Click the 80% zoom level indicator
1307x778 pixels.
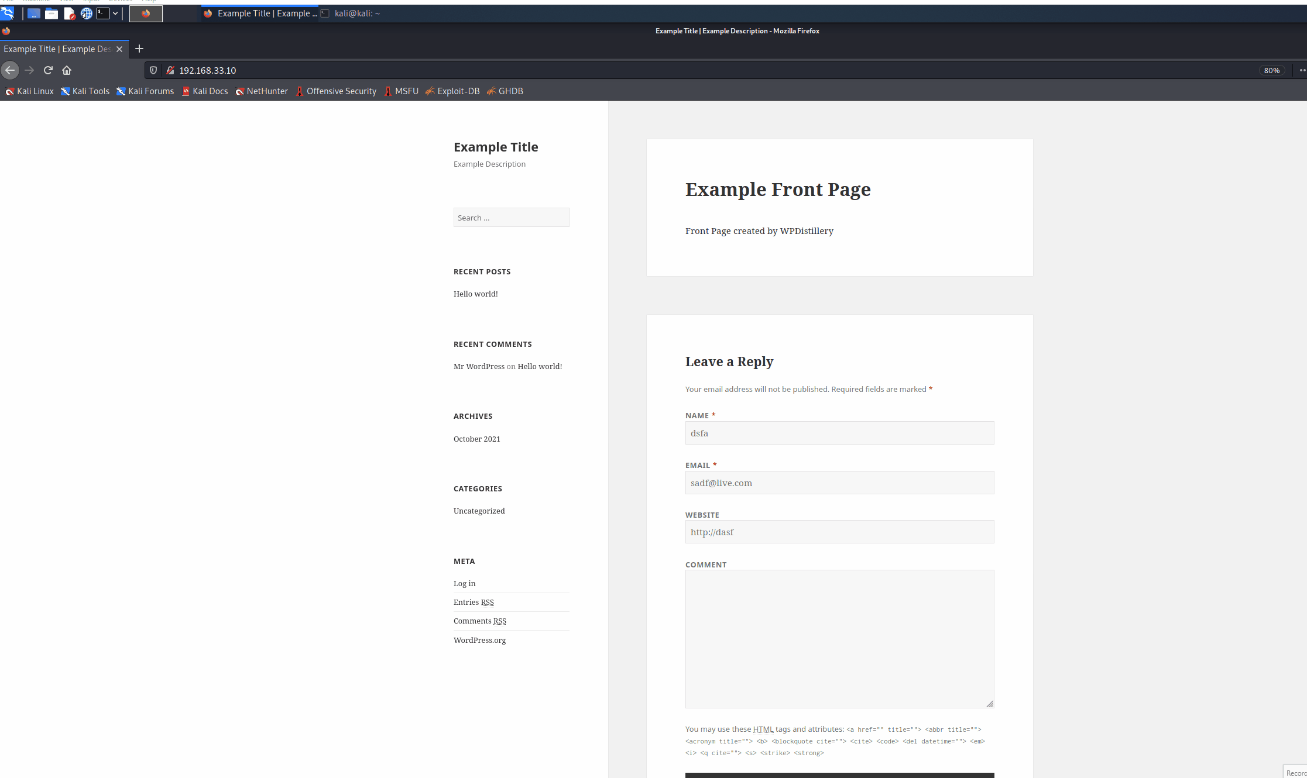(1271, 70)
